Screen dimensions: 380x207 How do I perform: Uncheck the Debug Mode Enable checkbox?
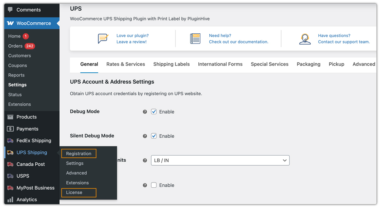[154, 112]
